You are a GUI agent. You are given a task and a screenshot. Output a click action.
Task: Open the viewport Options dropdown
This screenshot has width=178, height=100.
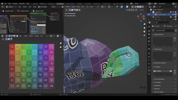(x=142, y=10)
